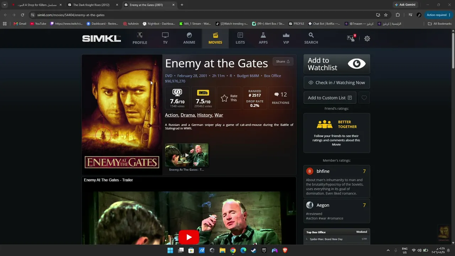Screen dimensions: 455x256
Task: Click the SIMKL logo
Action: [x=101, y=38]
